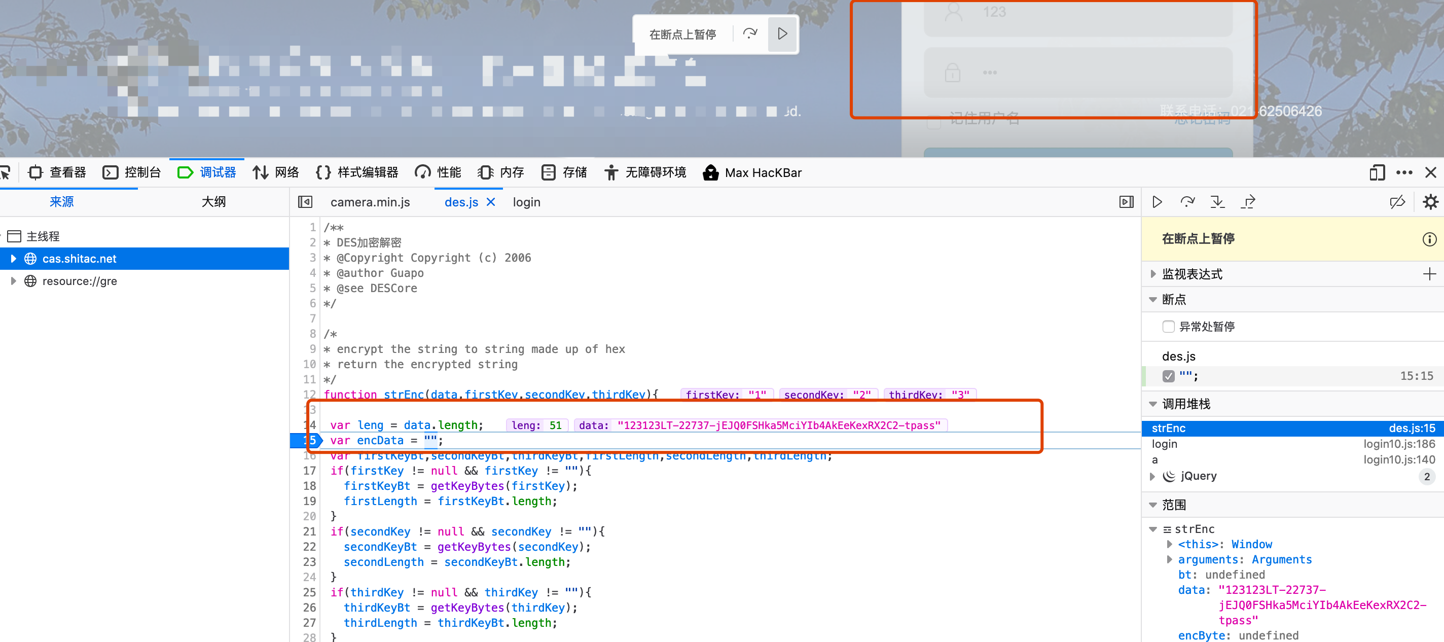
Task: Open debugger settings gear
Action: 1430,202
